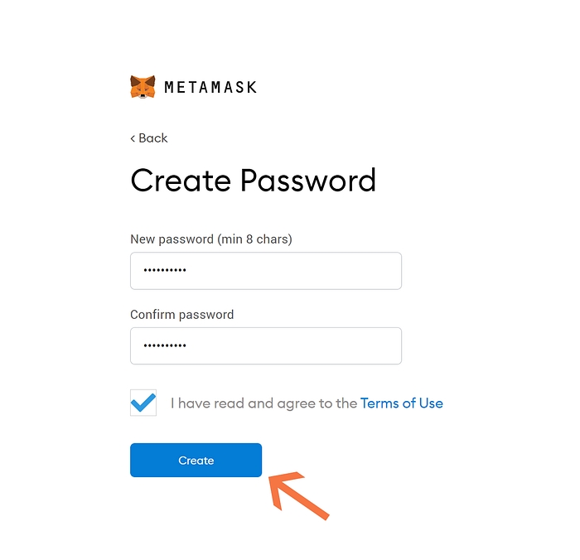Open the Terms of Use link

(402, 403)
